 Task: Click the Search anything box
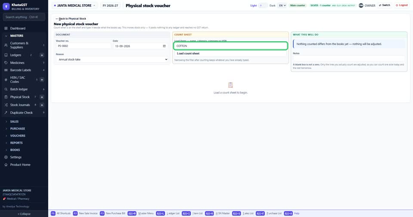click(x=24, y=17)
